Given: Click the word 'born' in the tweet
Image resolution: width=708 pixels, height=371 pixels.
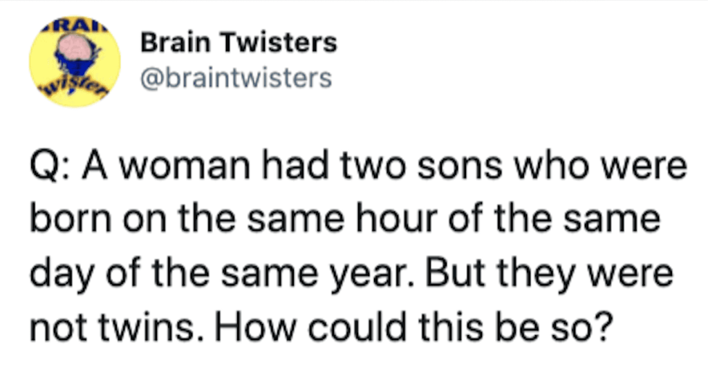Looking at the screenshot, I should point(71,218).
